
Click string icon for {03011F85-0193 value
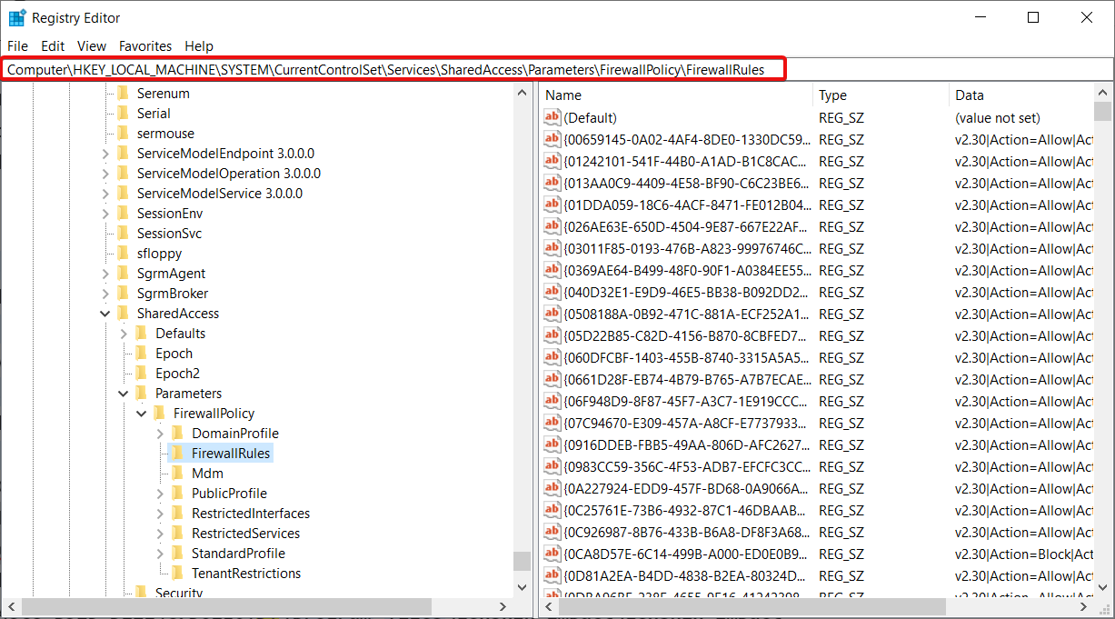pyautogui.click(x=553, y=248)
